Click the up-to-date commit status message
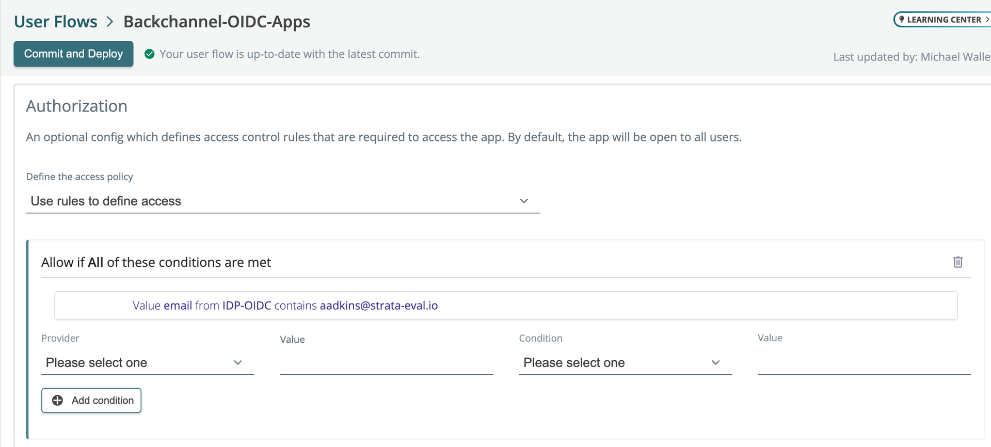The height and width of the screenshot is (447, 991). (x=290, y=54)
